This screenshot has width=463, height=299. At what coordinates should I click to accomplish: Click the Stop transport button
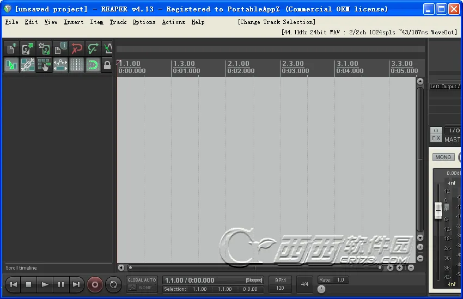pyautogui.click(x=29, y=284)
